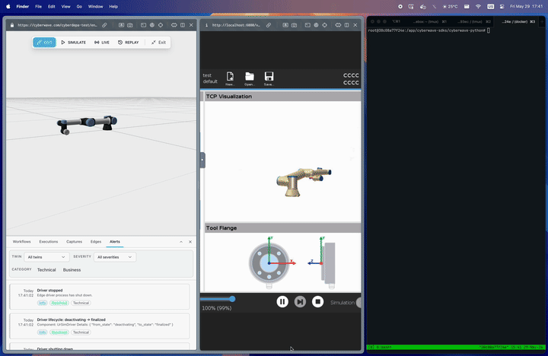The width and height of the screenshot is (548, 356).
Task: Select the Edit mode button in Cyberwave toolbar
Action: coord(44,43)
